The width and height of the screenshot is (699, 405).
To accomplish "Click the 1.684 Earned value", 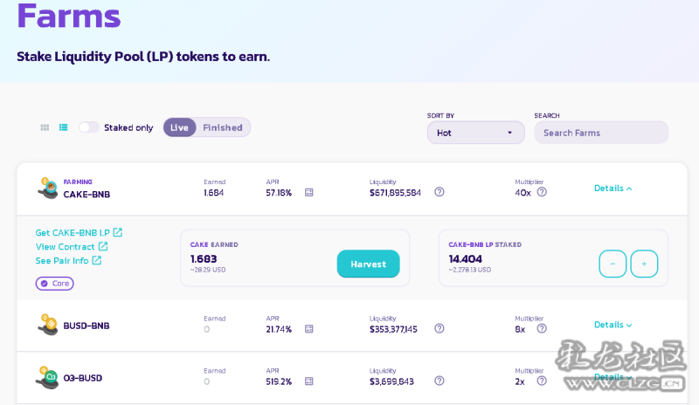I will click(x=213, y=193).
